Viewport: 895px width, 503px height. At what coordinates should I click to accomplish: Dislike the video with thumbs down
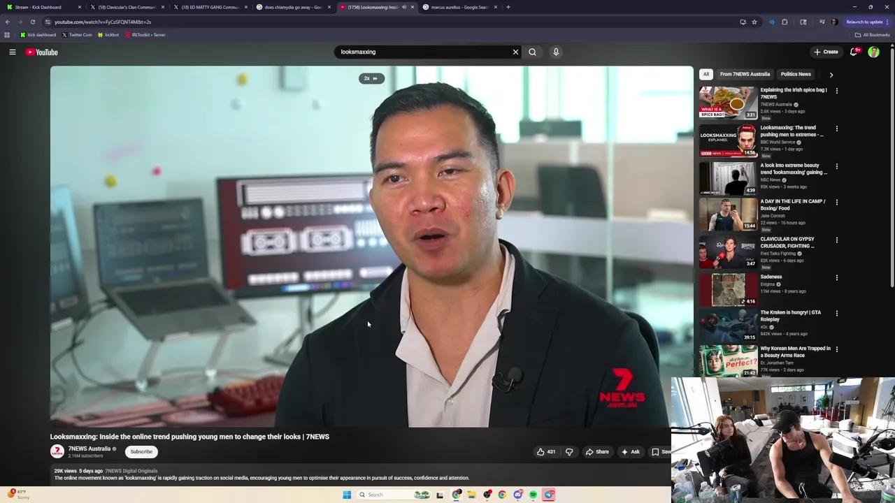569,452
